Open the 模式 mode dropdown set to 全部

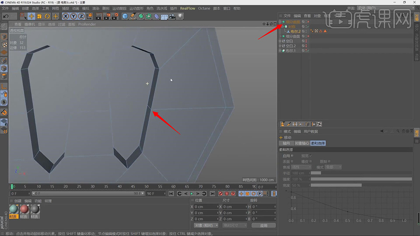333,167
